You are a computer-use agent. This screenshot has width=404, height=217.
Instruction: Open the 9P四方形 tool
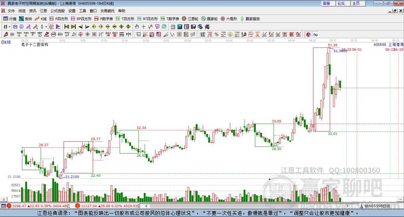pos(81,19)
